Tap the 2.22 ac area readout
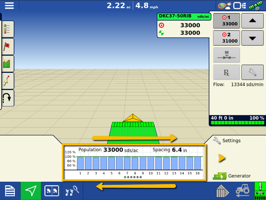 119,5
